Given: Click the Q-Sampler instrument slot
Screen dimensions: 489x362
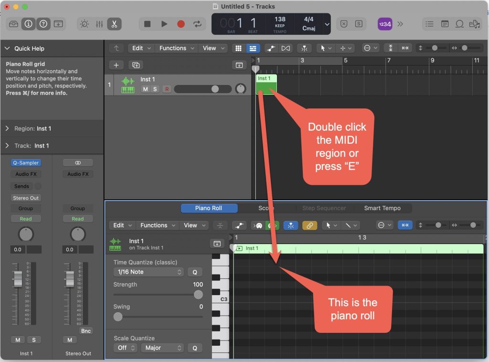Looking at the screenshot, I should [x=26, y=163].
